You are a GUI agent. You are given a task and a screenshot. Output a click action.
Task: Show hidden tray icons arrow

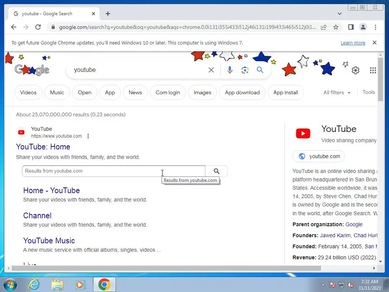[x=323, y=285]
